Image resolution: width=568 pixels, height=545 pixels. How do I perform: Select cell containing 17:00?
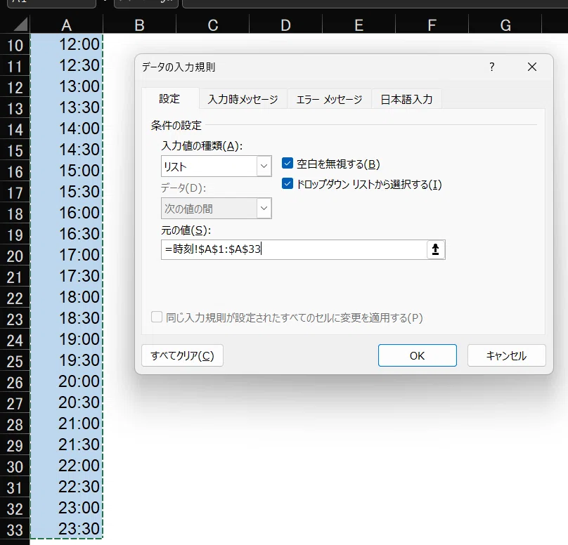67,255
